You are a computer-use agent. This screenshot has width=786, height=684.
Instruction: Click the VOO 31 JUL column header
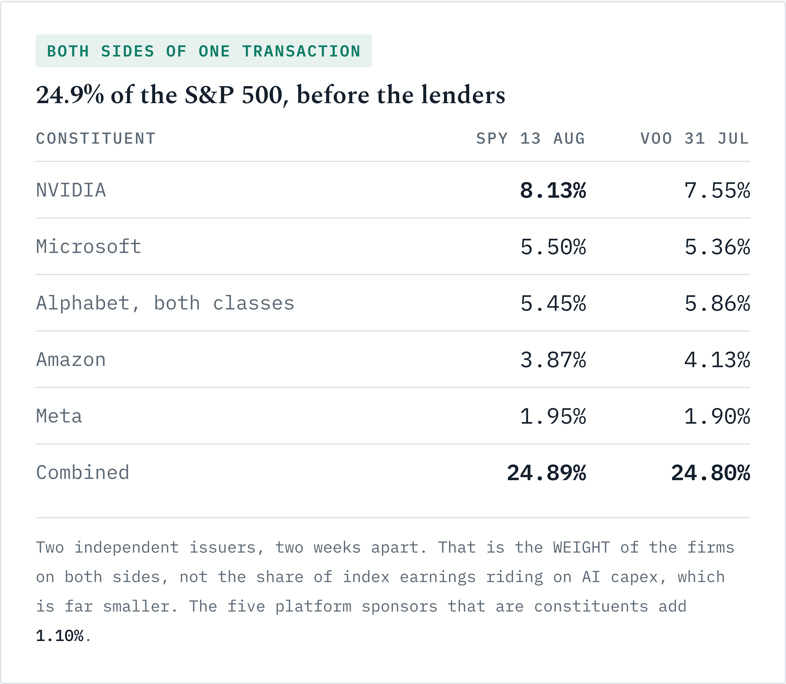(695, 138)
